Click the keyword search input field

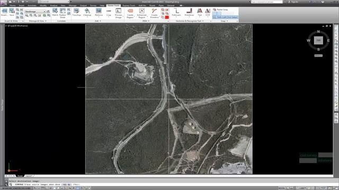267,2
